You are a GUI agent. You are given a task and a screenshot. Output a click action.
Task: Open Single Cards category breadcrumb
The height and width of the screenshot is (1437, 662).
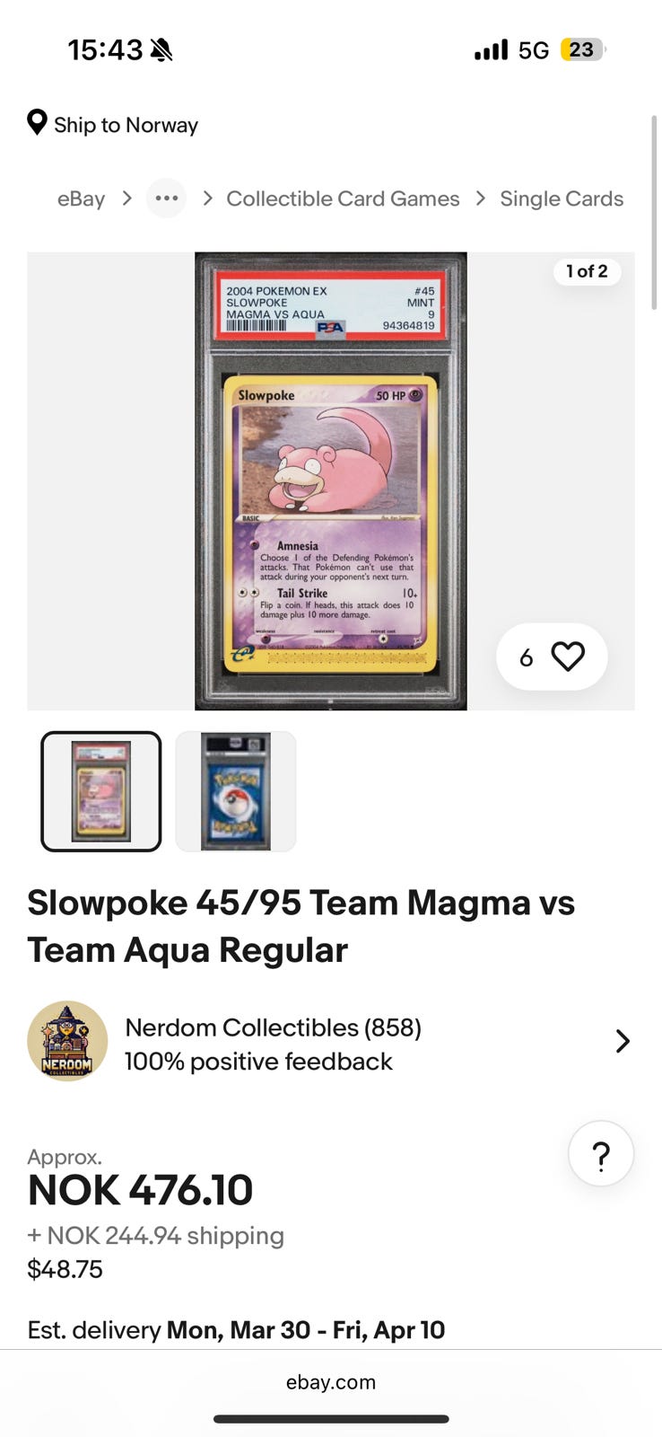click(x=562, y=198)
